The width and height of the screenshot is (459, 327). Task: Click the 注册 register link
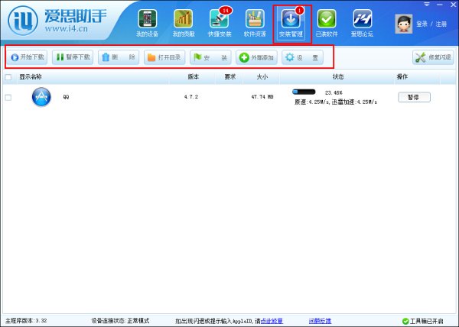pyautogui.click(x=441, y=24)
